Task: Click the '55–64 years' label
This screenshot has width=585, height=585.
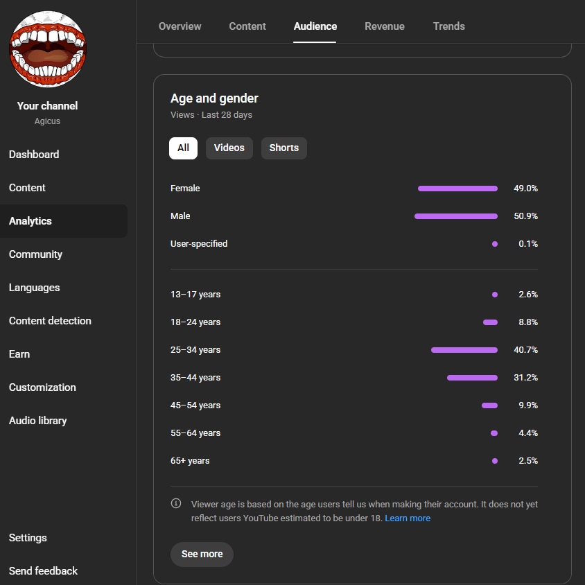Action: [x=195, y=433]
